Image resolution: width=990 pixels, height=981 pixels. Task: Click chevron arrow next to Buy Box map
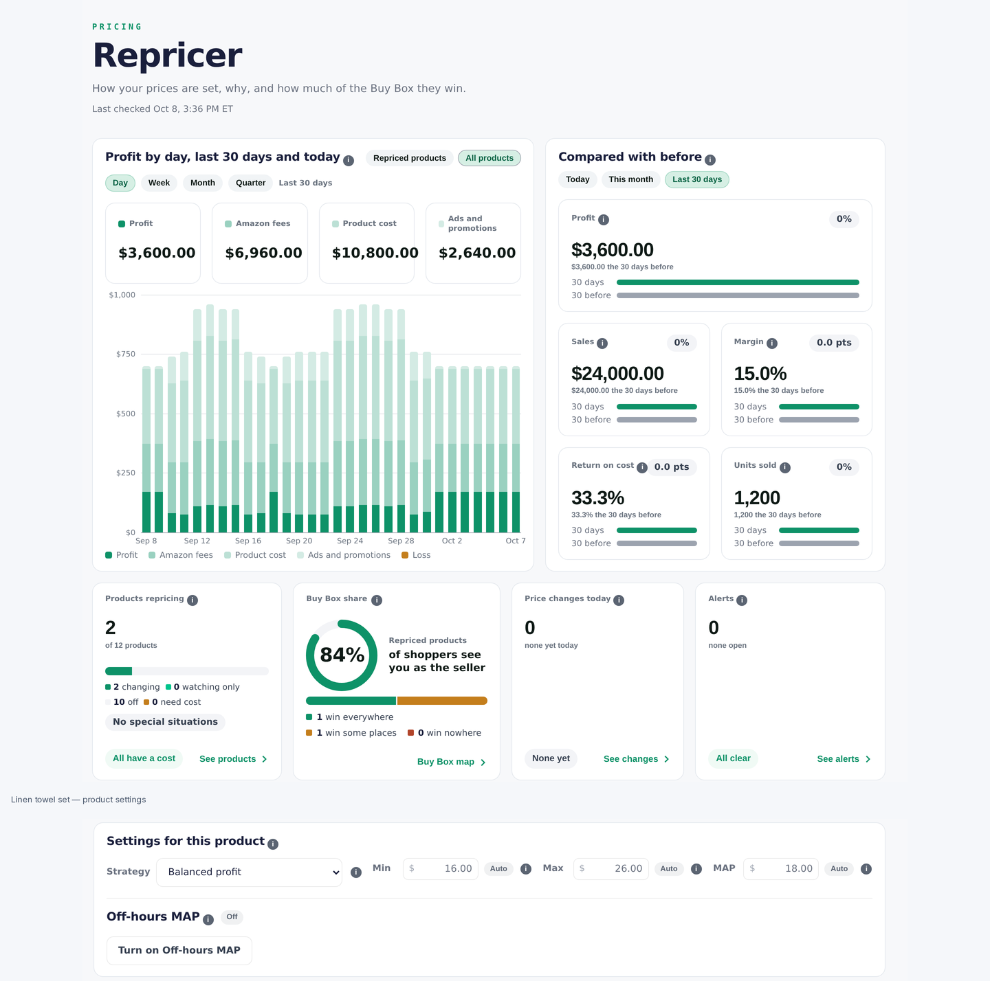(x=483, y=763)
